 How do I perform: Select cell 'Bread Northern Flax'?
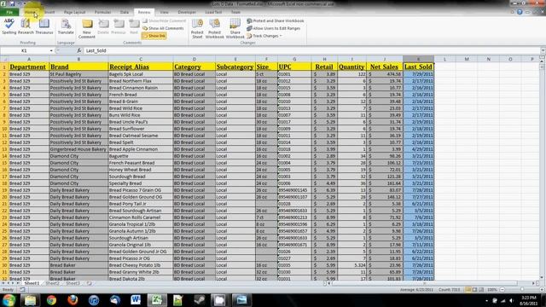[140, 81]
